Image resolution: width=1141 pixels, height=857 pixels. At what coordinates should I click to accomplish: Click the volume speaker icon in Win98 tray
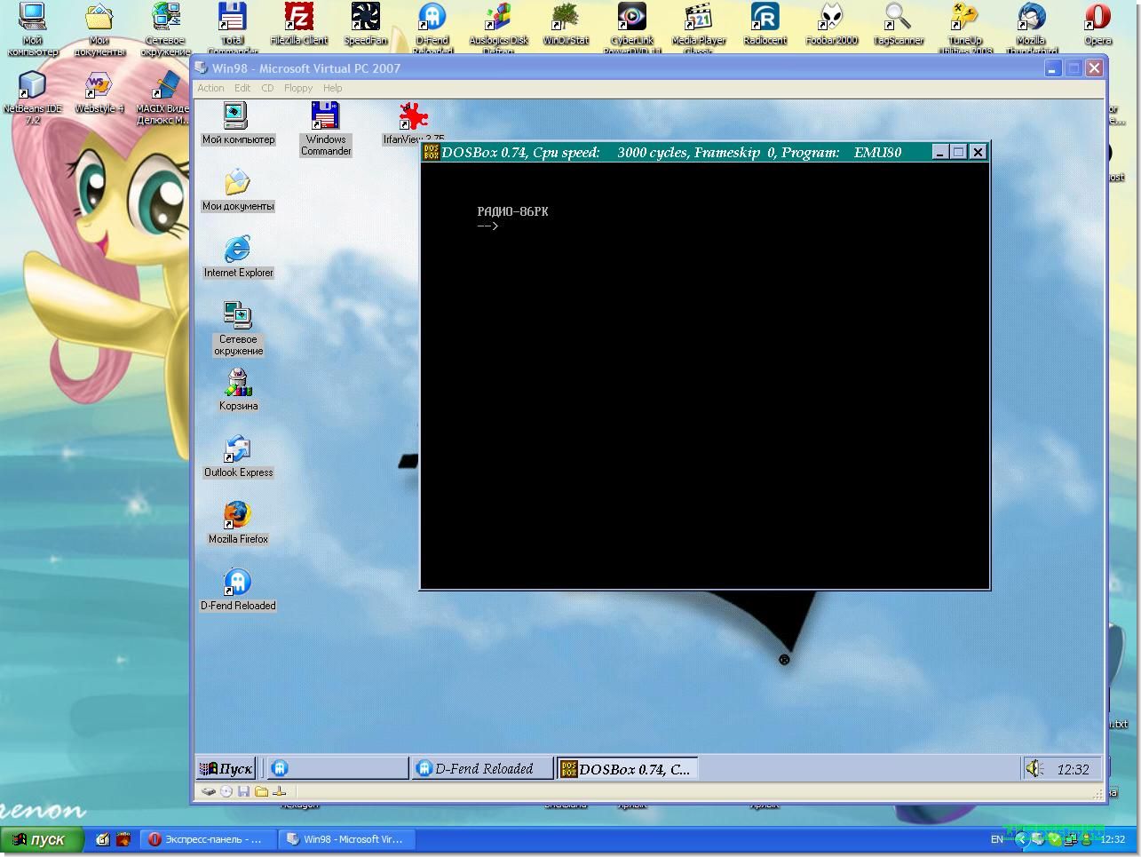click(x=1034, y=769)
